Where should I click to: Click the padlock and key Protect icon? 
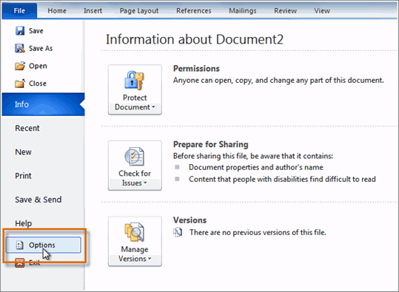click(134, 81)
